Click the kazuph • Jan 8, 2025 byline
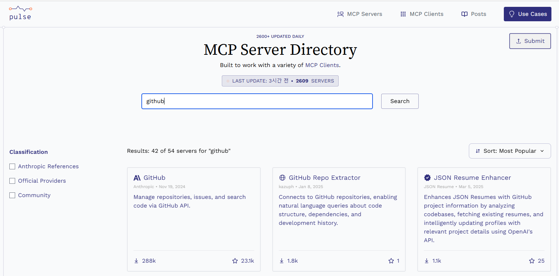Screen dimensions: 559x276 (301, 187)
